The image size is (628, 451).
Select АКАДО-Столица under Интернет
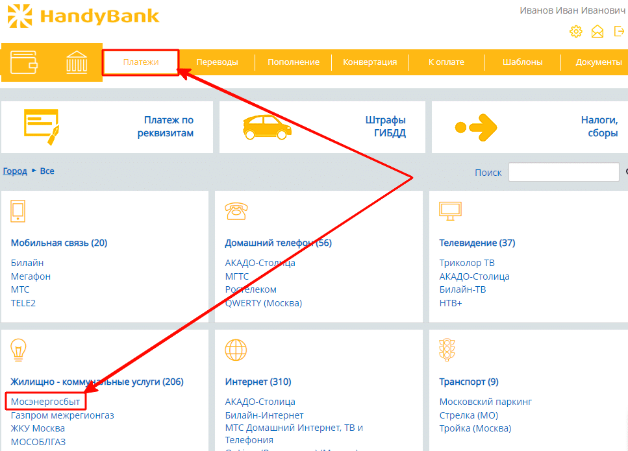coord(260,402)
